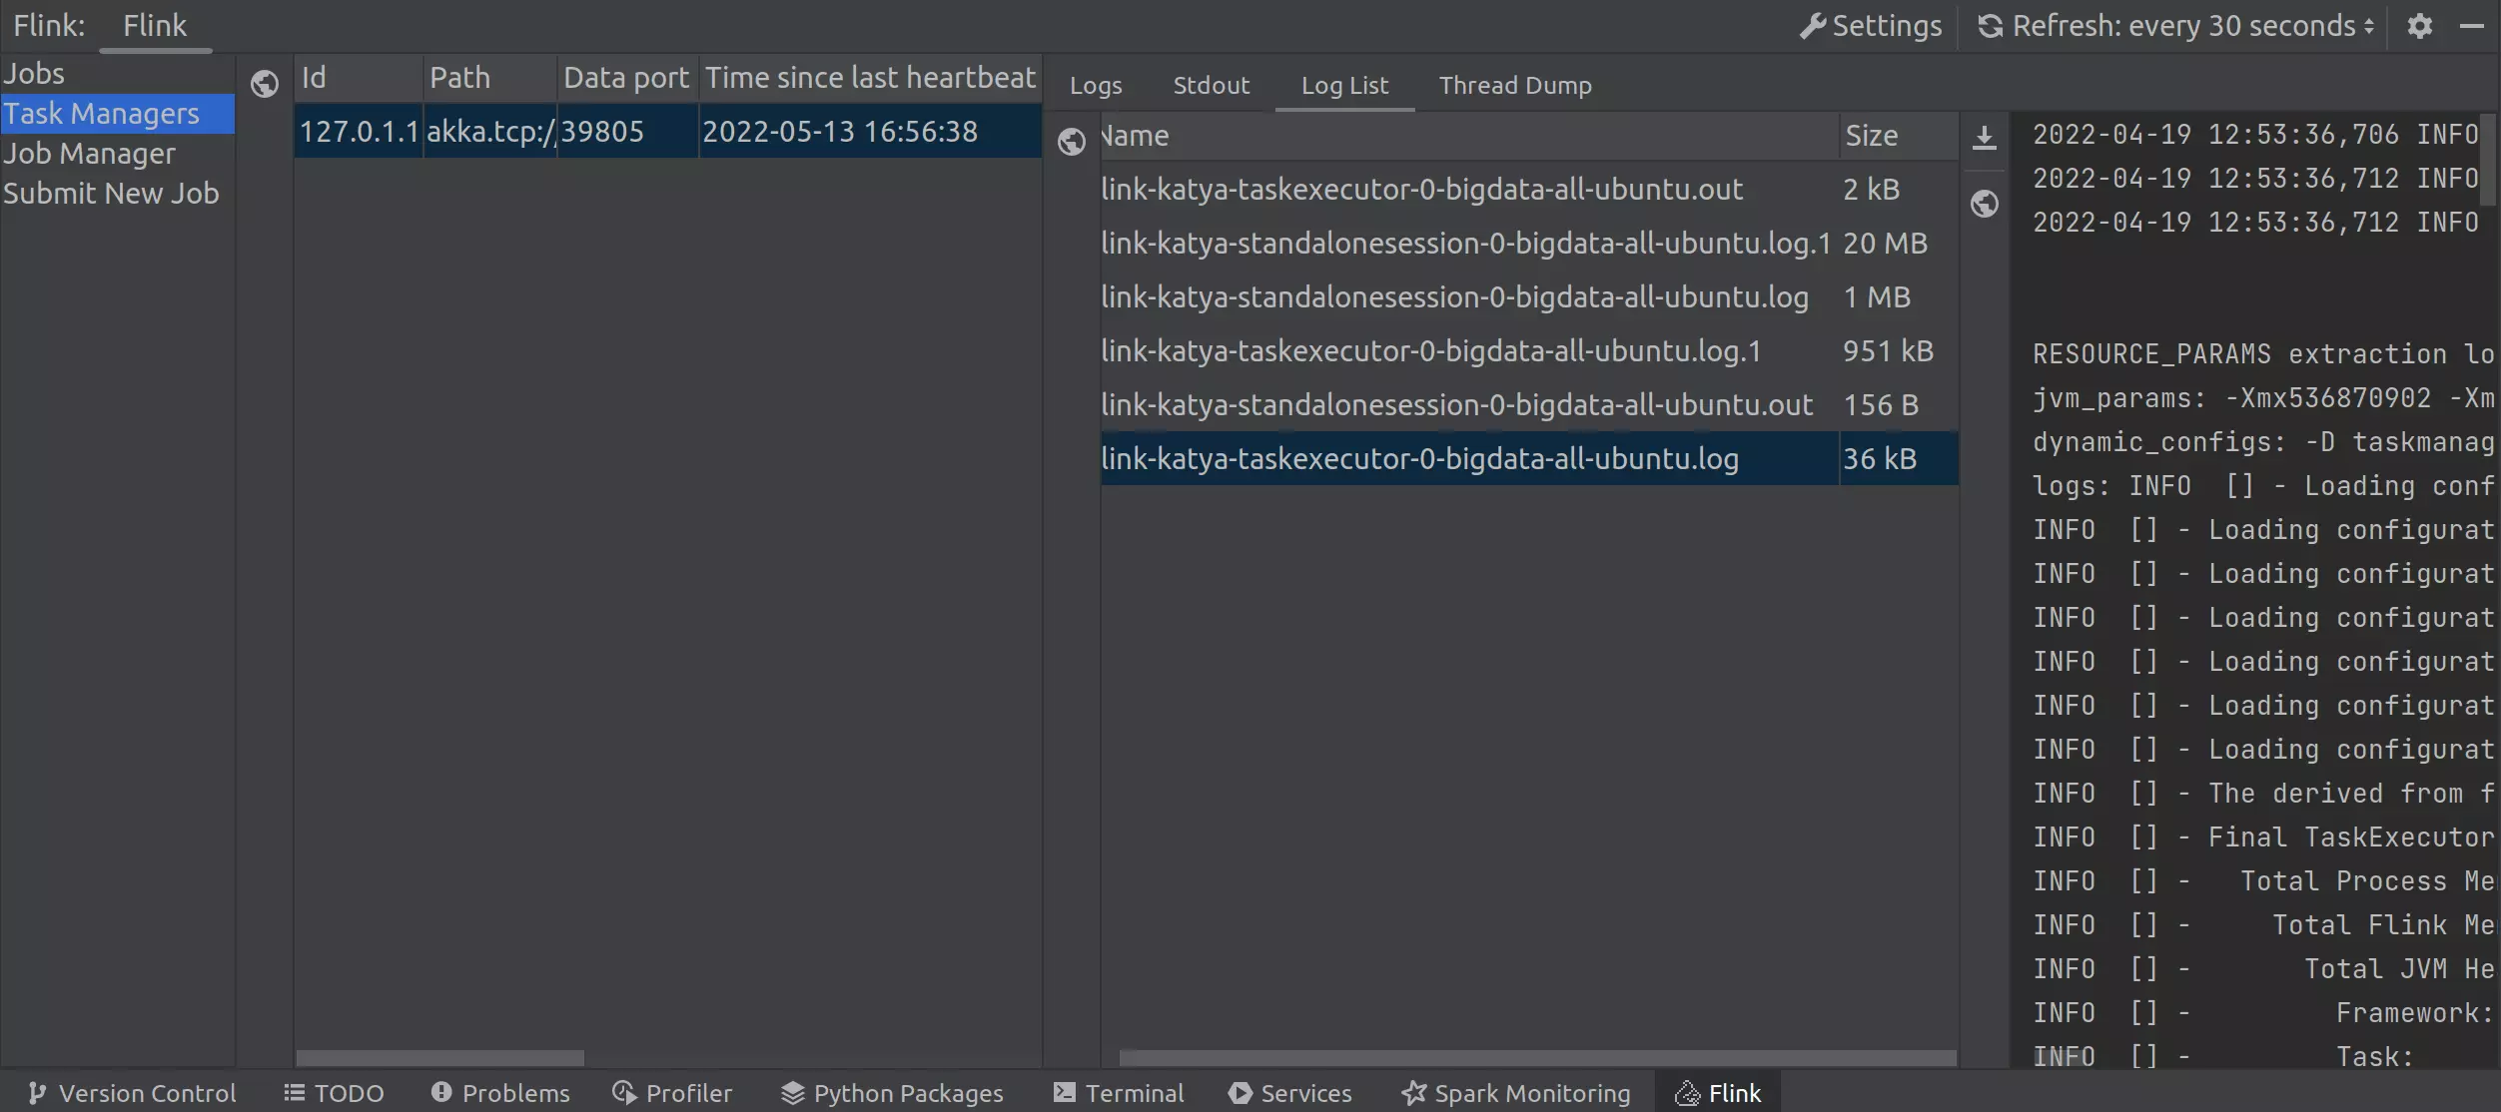
Task: Click log viewer vertical scrollbar
Action: pyautogui.click(x=2487, y=160)
